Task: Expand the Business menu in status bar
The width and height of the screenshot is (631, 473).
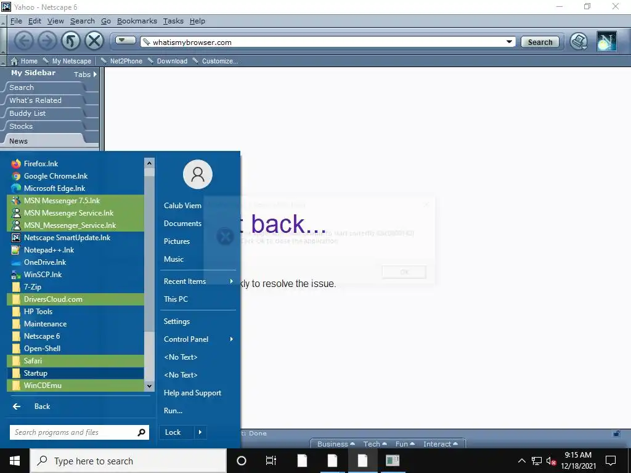Action: (336, 444)
